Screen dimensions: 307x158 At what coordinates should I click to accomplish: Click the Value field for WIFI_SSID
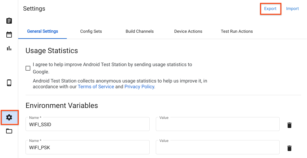pos(217,124)
